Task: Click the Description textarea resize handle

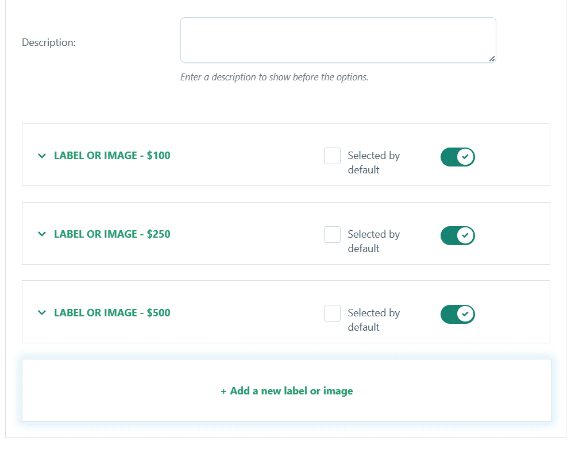Action: (492, 59)
